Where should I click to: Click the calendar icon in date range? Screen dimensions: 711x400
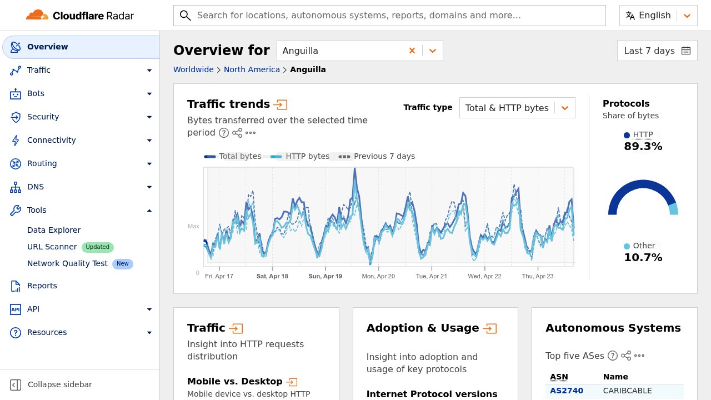click(x=686, y=51)
